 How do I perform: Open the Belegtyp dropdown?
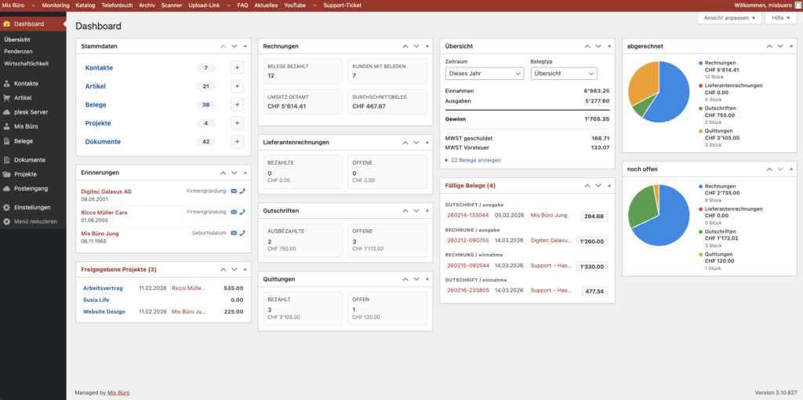564,74
